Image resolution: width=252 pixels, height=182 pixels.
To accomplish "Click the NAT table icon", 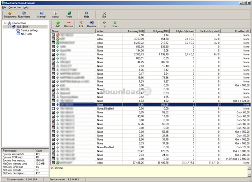I will (18, 34).
